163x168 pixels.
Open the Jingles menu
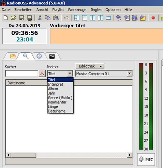click(96, 10)
